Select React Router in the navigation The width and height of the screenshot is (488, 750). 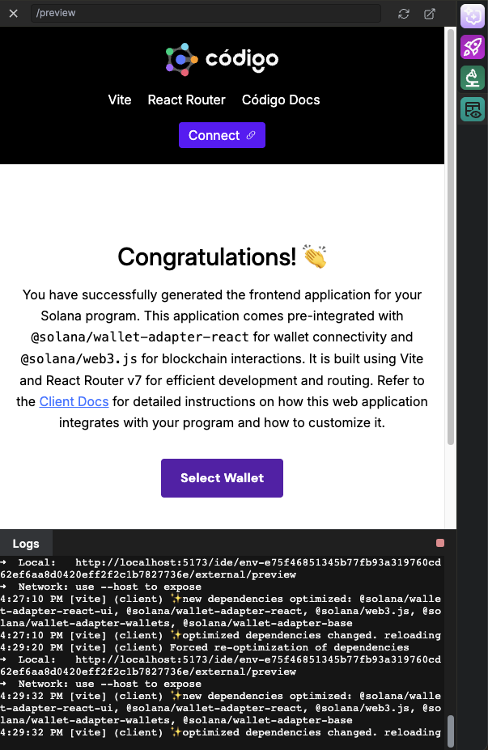pos(186,100)
